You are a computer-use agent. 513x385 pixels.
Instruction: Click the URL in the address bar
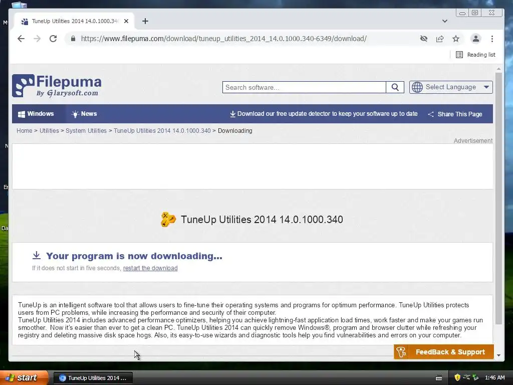(224, 39)
